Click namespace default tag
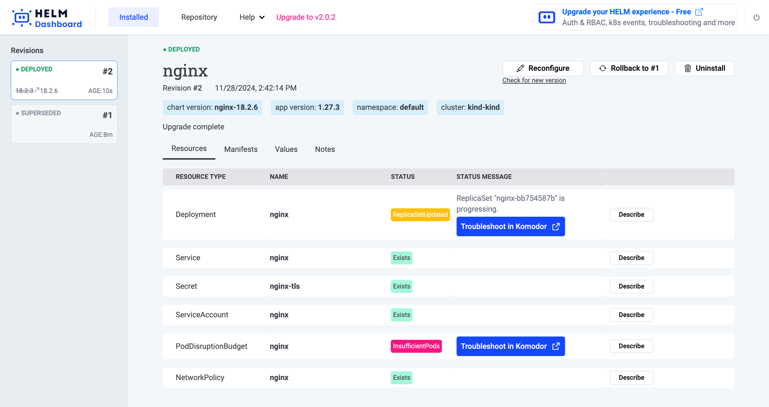 pyautogui.click(x=390, y=108)
